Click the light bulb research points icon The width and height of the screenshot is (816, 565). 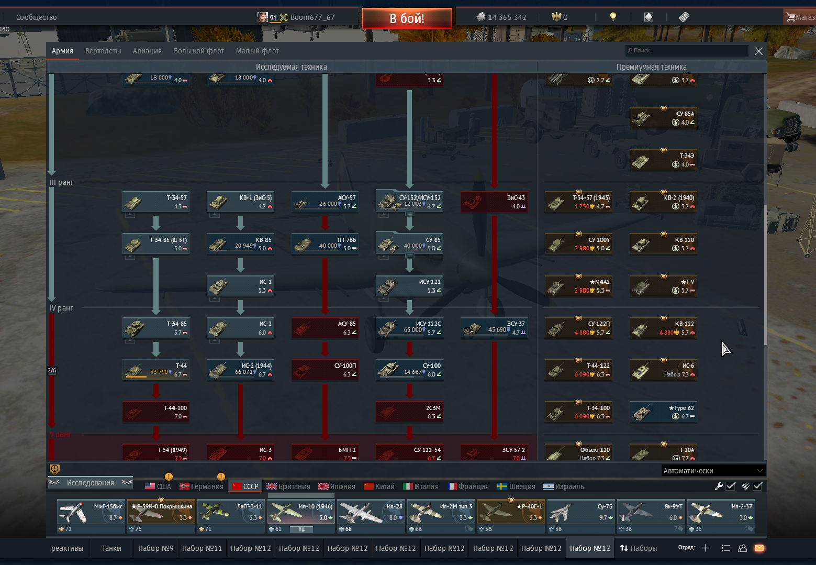click(613, 17)
